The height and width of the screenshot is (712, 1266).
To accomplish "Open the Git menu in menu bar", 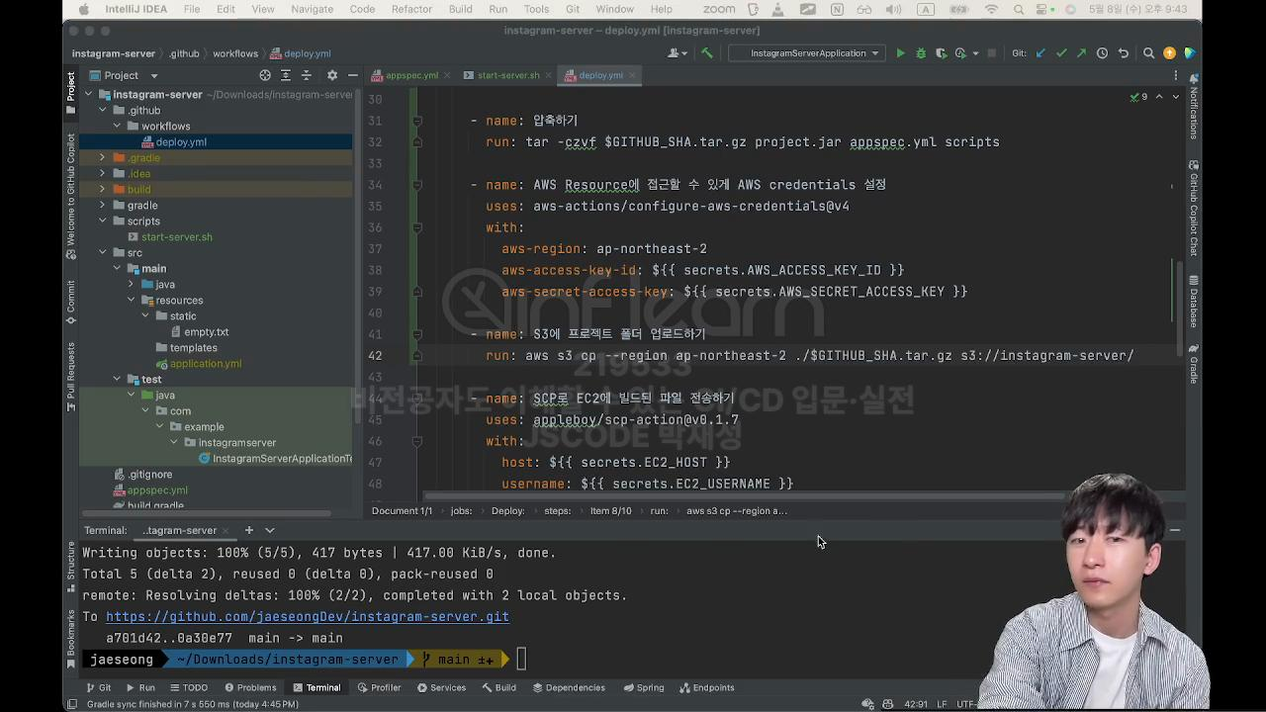I will [573, 9].
